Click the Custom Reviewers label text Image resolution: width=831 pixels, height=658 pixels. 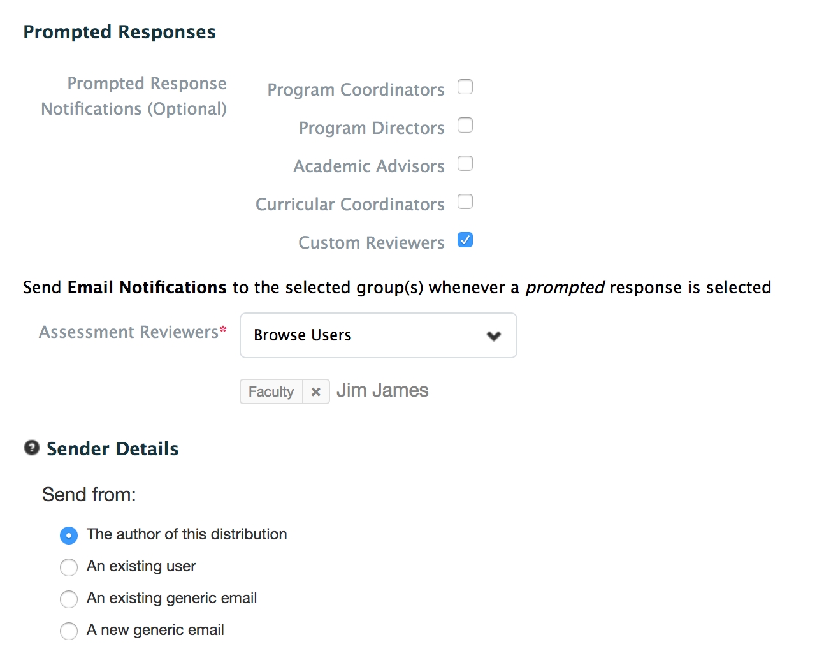371,243
